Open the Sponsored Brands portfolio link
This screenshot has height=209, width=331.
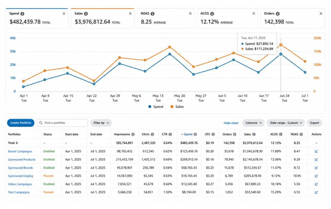20,168
